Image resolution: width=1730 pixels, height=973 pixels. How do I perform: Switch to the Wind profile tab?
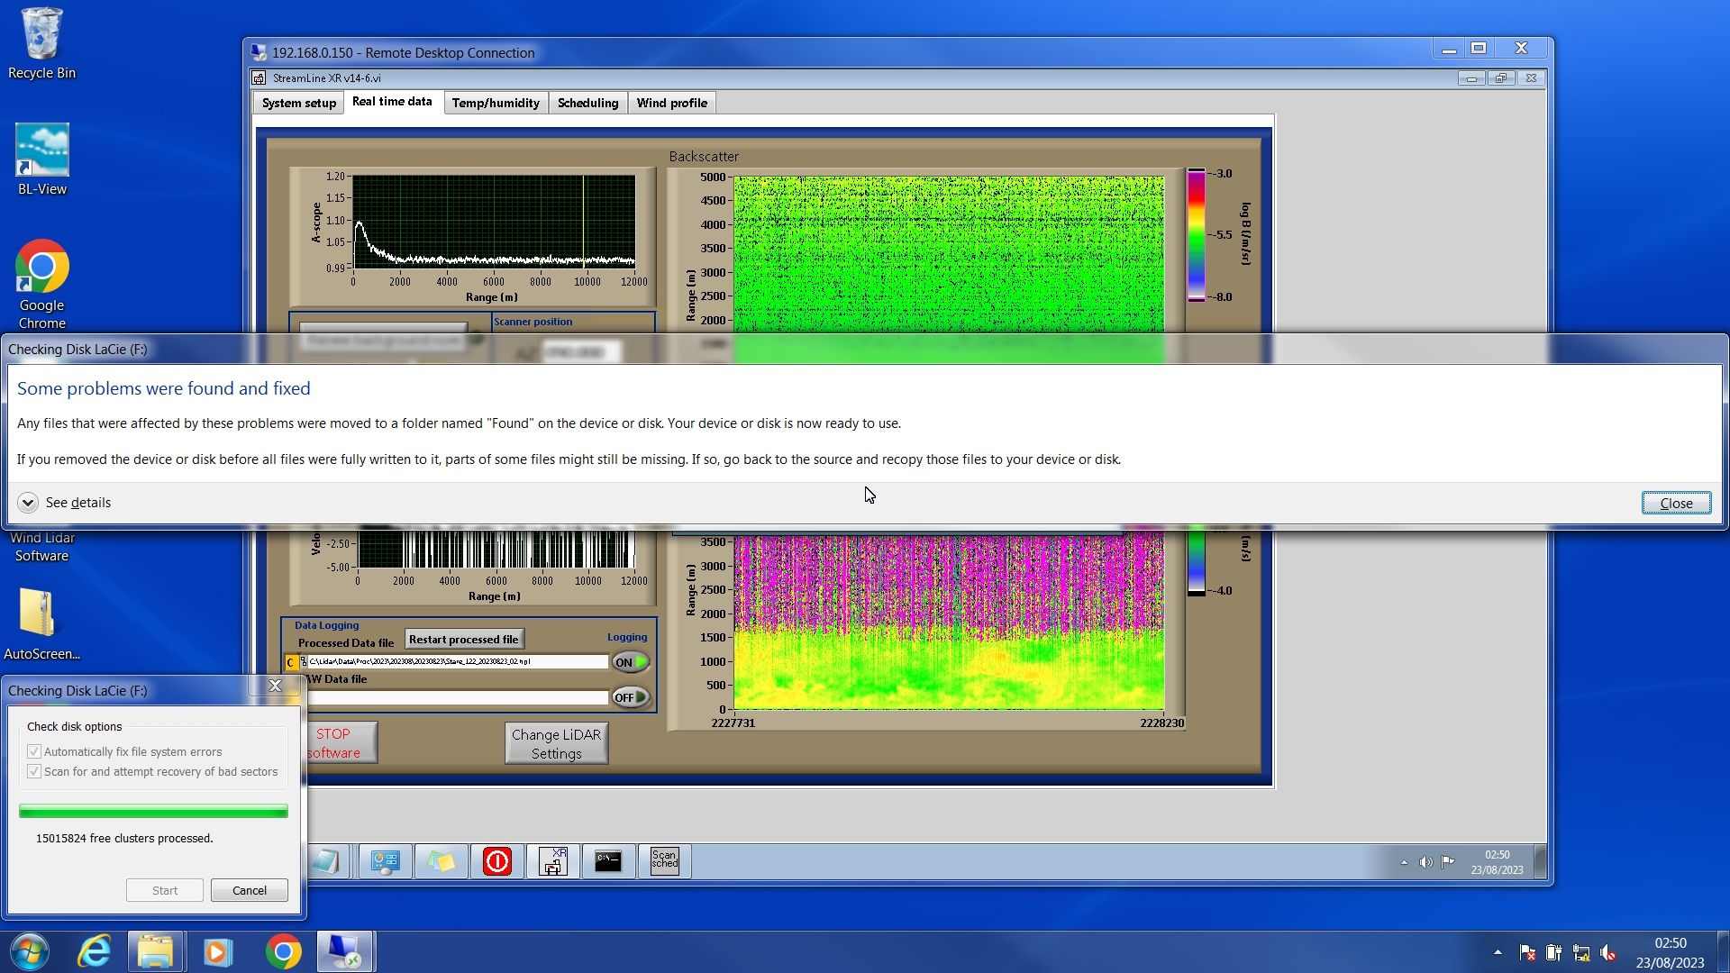point(671,103)
